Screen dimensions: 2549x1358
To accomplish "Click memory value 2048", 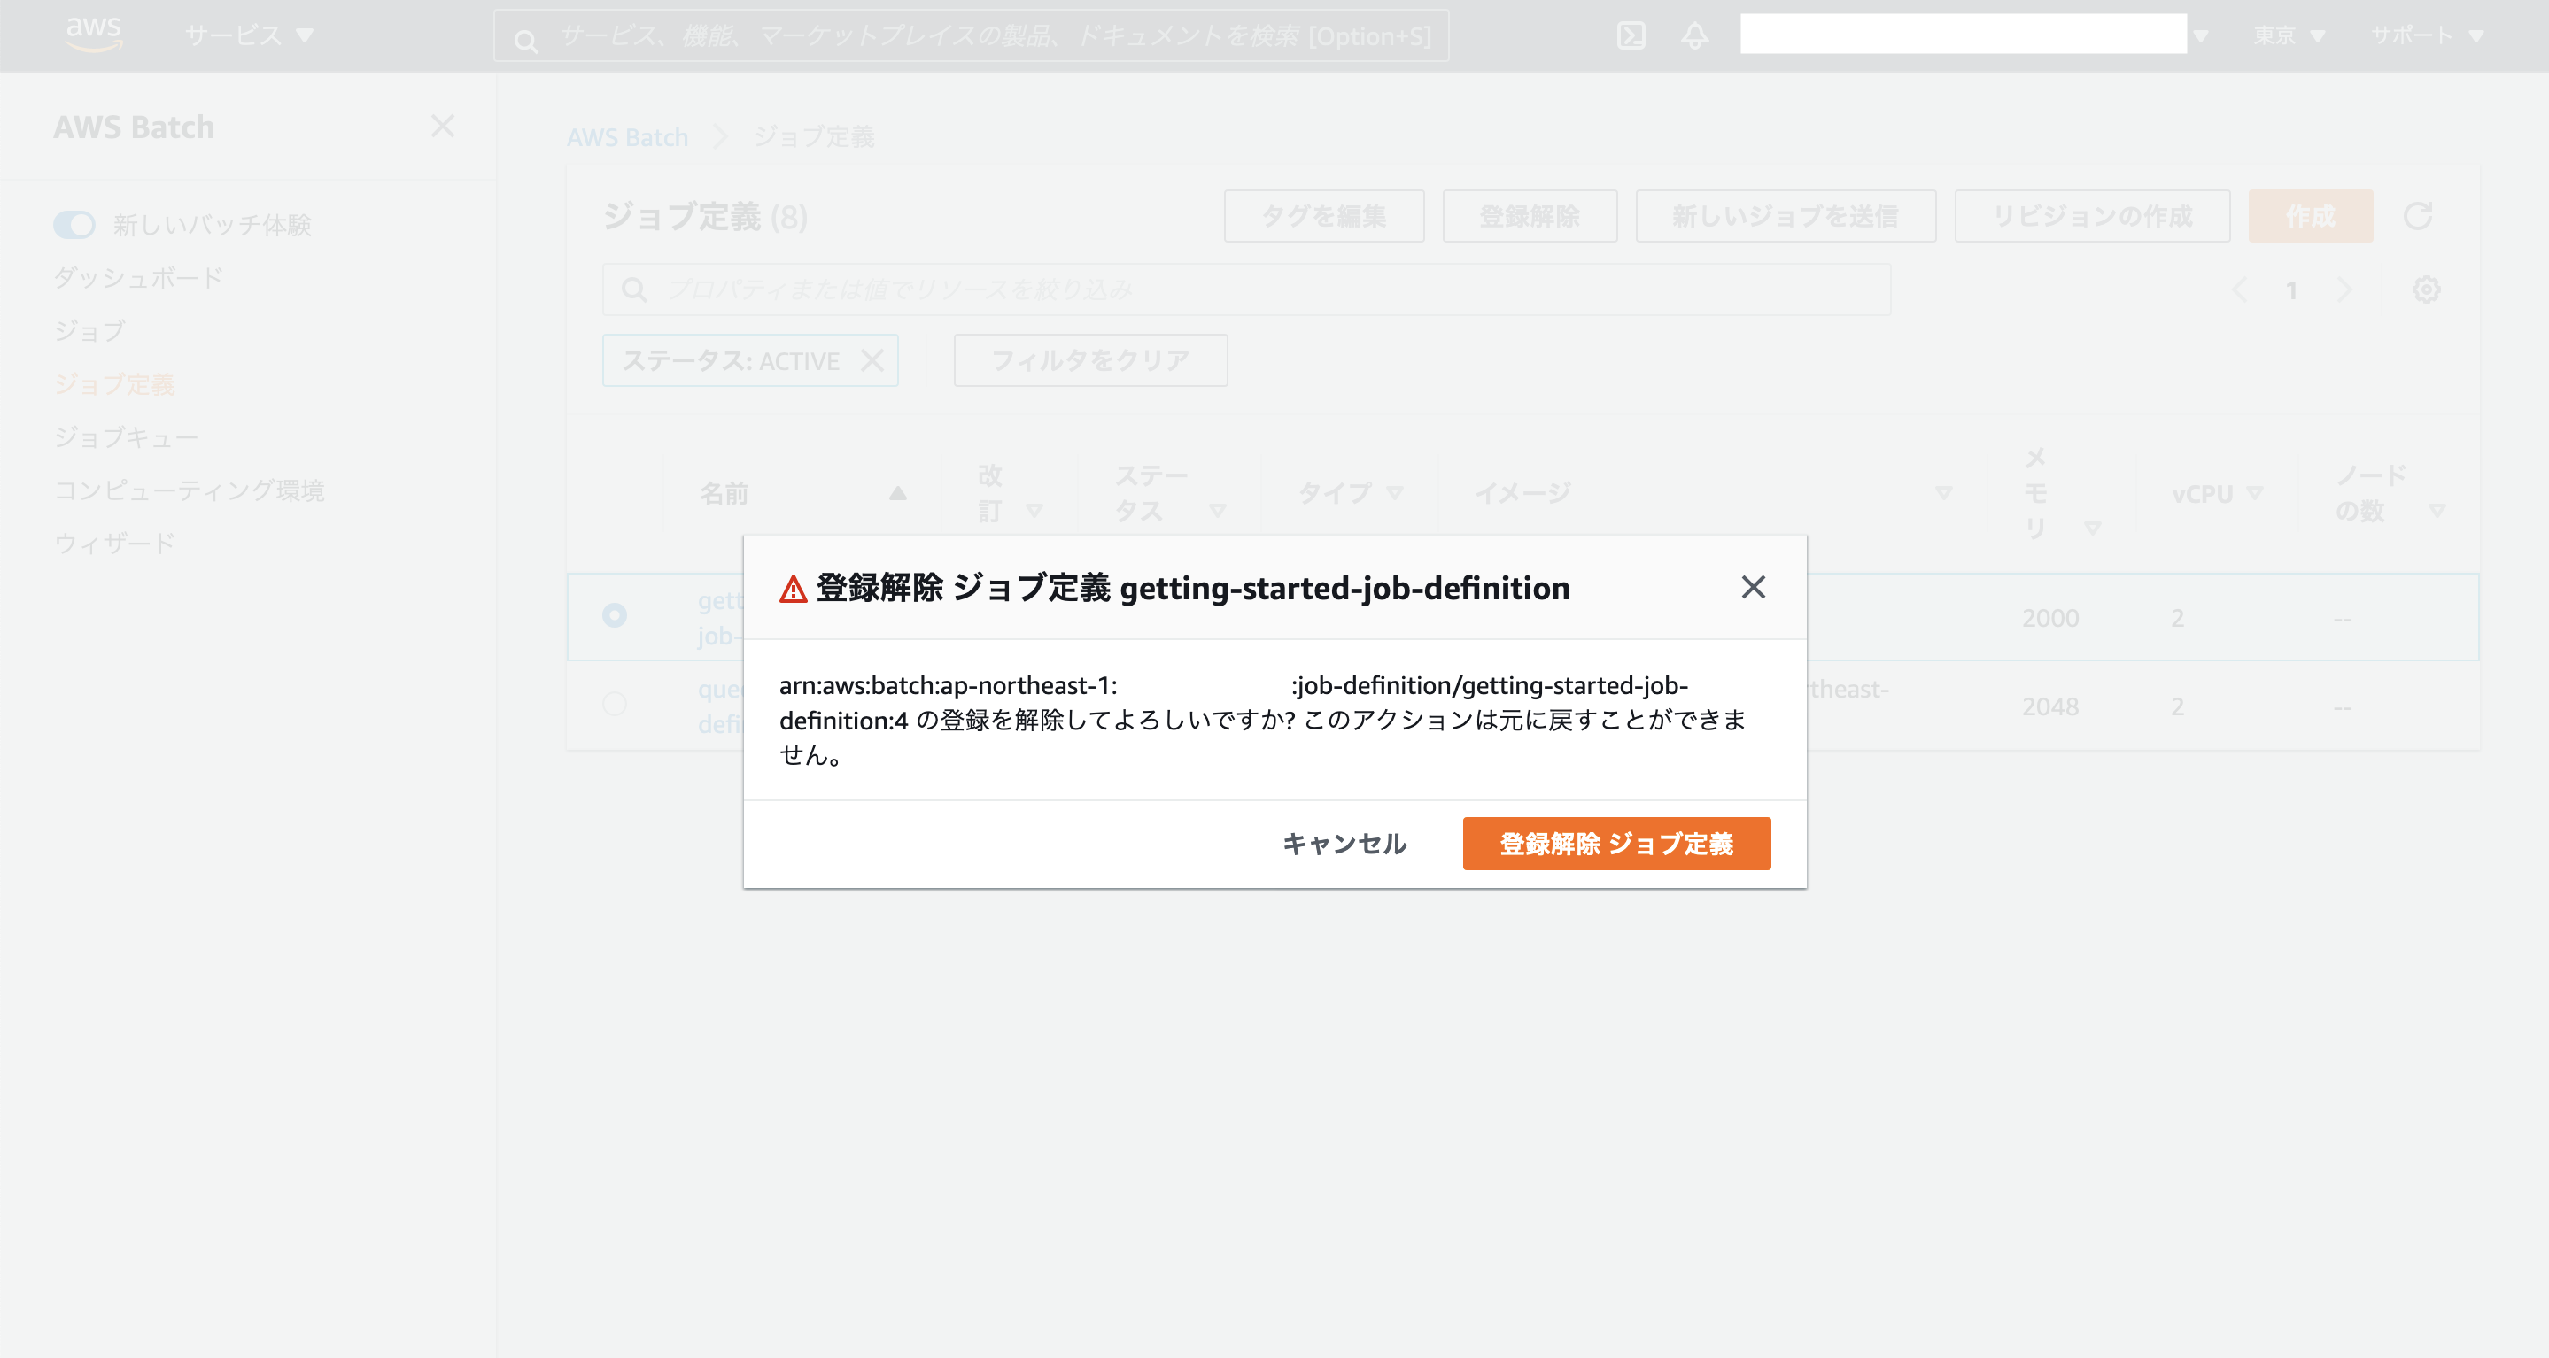I will tap(2050, 707).
